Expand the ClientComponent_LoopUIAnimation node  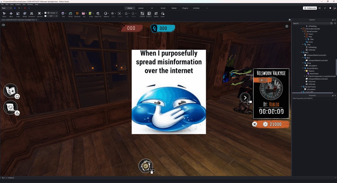[x=305, y=76]
